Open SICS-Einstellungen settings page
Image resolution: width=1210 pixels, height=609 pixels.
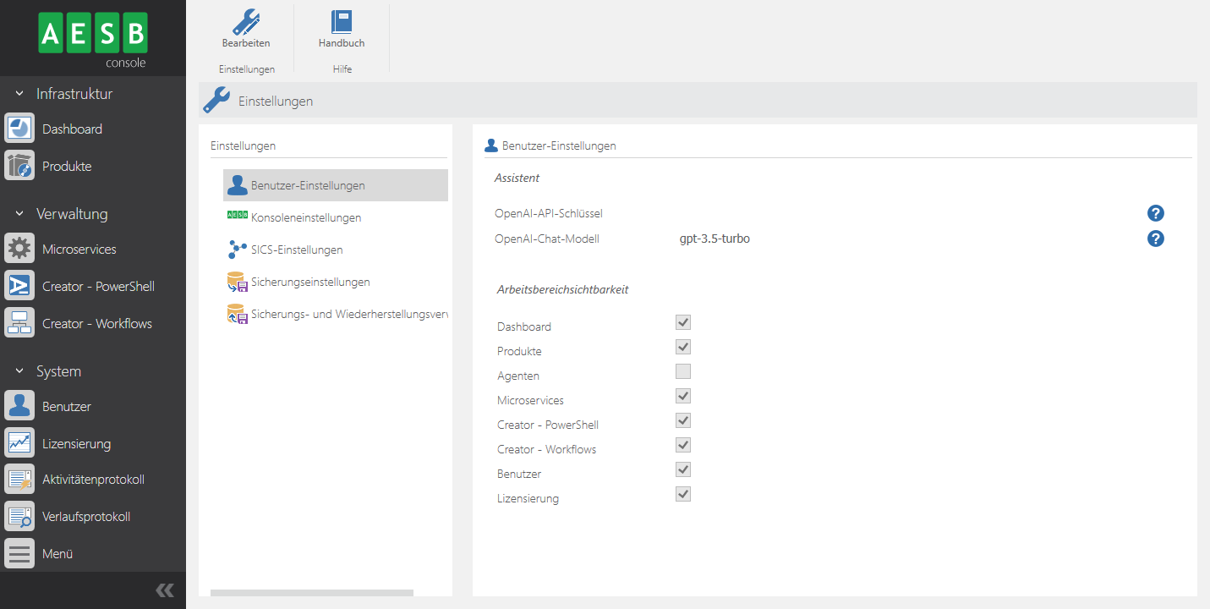pos(297,250)
